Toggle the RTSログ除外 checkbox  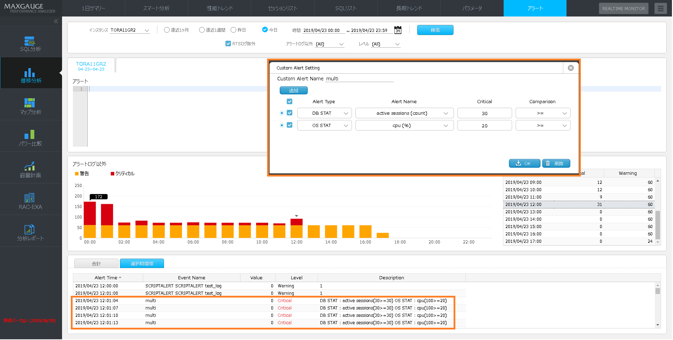coord(228,44)
